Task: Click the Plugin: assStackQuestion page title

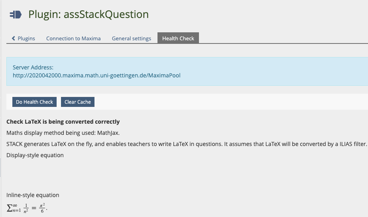Action: coord(89,15)
